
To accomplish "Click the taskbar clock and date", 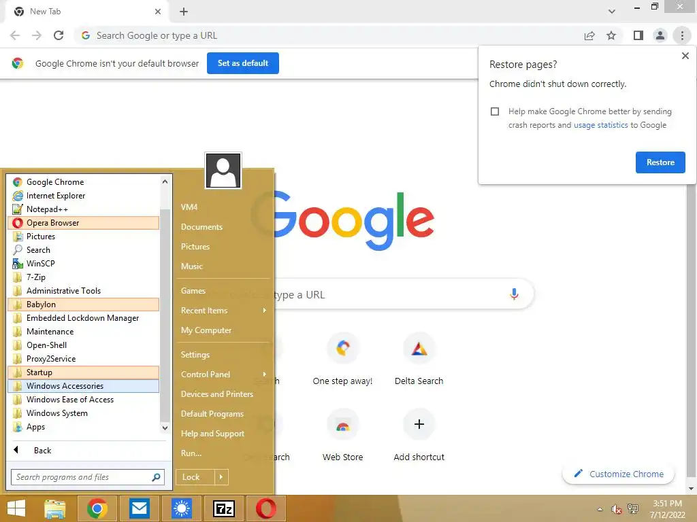I will point(667,509).
